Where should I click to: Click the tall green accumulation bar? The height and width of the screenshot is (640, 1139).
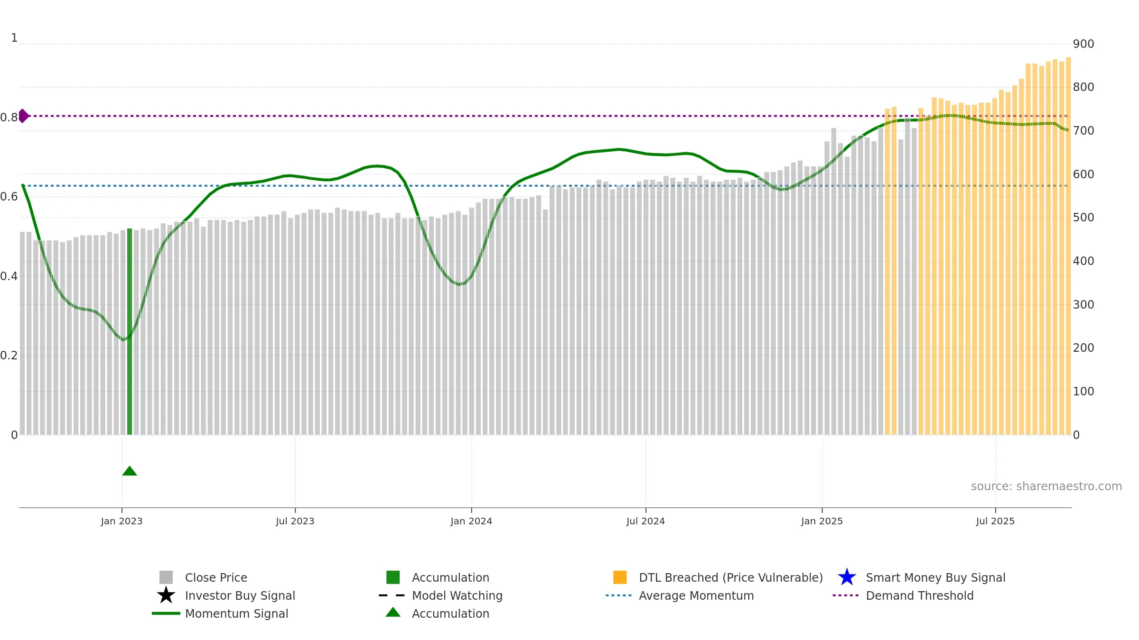130,331
